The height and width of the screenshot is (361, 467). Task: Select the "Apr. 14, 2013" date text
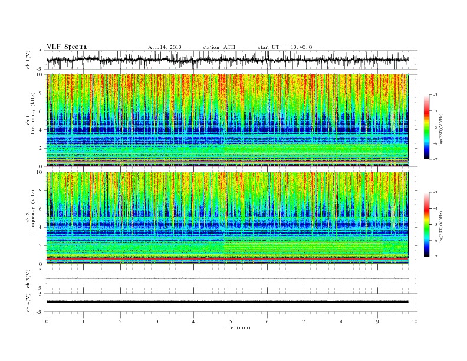click(x=165, y=47)
